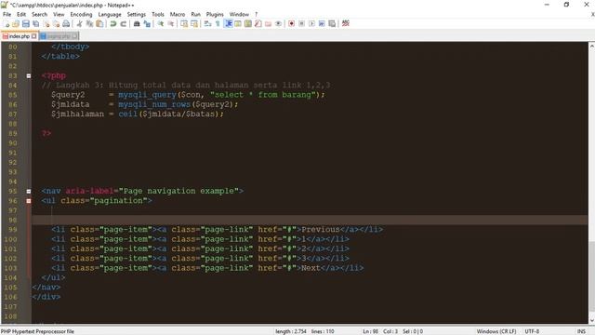Image resolution: width=595 pixels, height=335 pixels.
Task: Create a new file with the New toolbar icon
Action: coord(7,23)
